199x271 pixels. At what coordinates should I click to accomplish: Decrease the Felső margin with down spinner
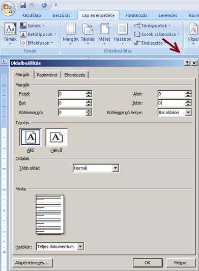coord(89,96)
